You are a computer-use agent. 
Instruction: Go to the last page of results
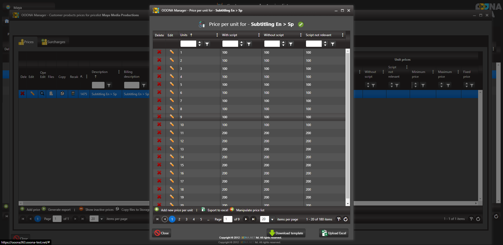click(253, 219)
